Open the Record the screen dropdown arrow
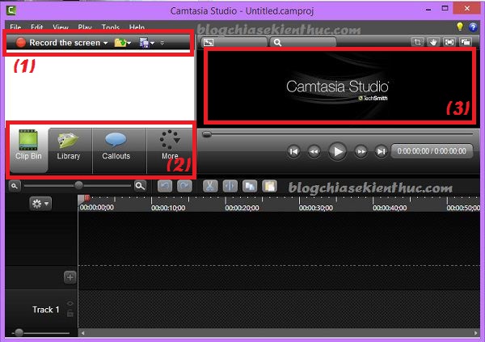 coord(105,43)
